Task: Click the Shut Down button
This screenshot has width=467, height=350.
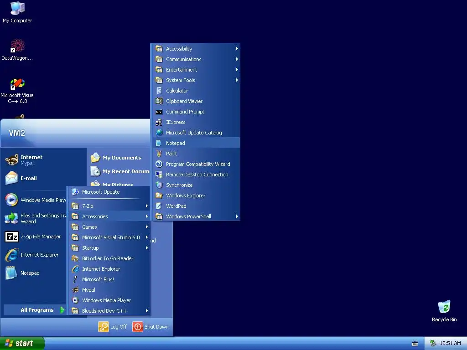Action: click(150, 327)
